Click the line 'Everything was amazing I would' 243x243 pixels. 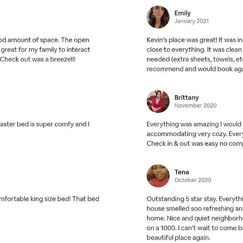coord(195,124)
